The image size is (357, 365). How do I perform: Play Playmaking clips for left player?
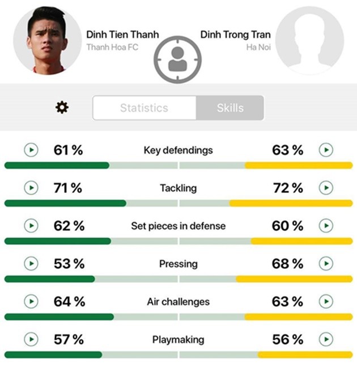click(31, 340)
